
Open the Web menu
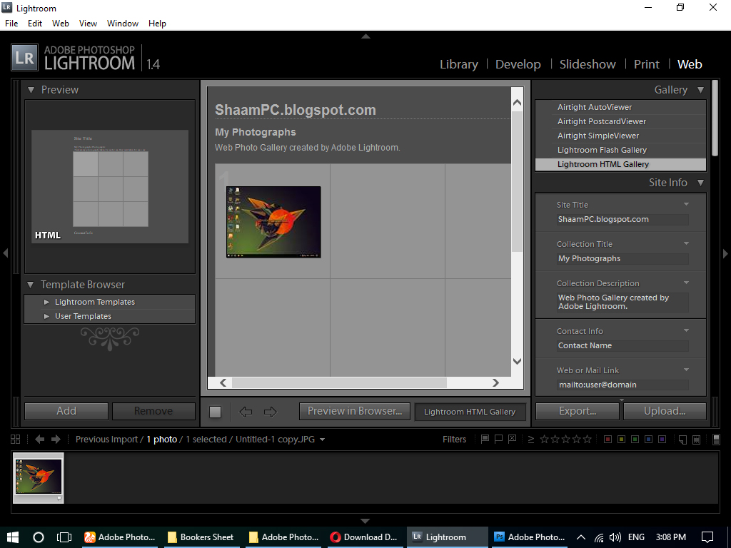[x=61, y=24]
